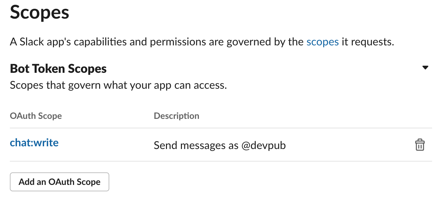The height and width of the screenshot is (212, 446).
Task: Click the words "A Slack app's" in intro
Action: tap(40, 42)
